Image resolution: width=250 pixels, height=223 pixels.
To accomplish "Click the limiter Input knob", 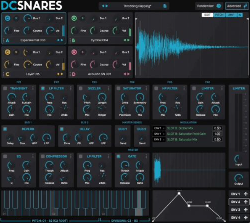I will pos(239,159).
